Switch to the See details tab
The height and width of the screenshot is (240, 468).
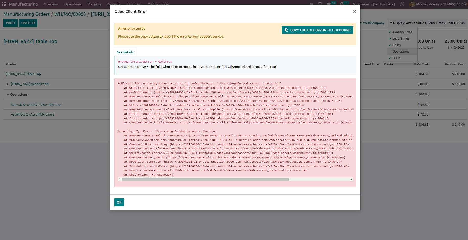pos(125,52)
